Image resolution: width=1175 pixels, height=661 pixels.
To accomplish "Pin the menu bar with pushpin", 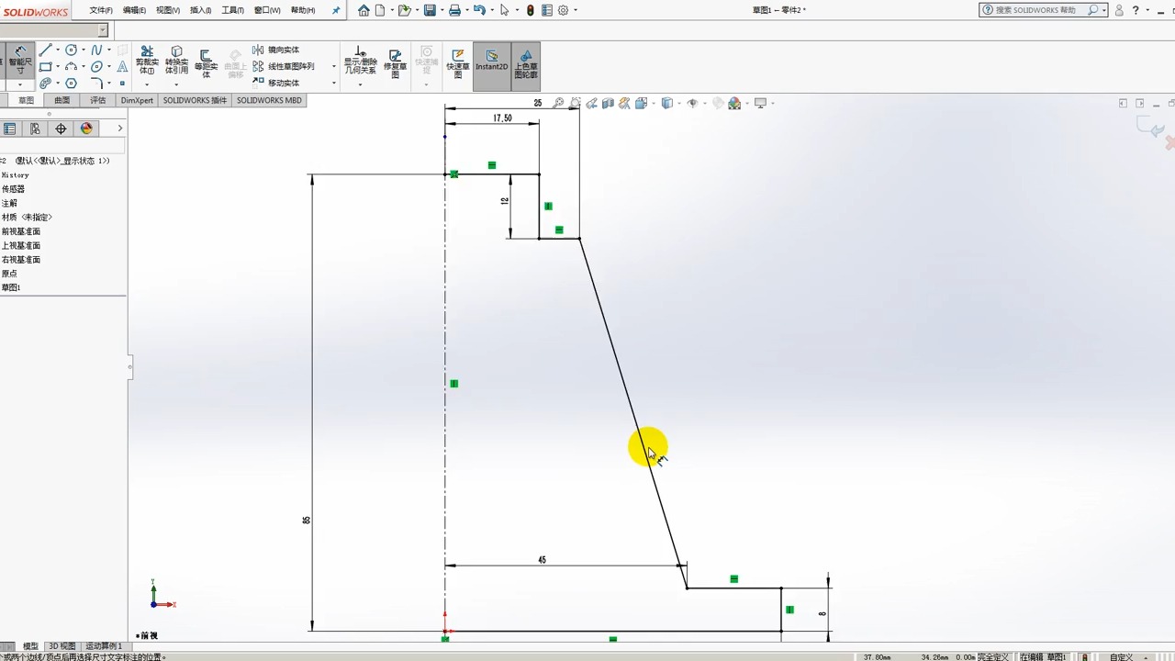I will [x=336, y=10].
